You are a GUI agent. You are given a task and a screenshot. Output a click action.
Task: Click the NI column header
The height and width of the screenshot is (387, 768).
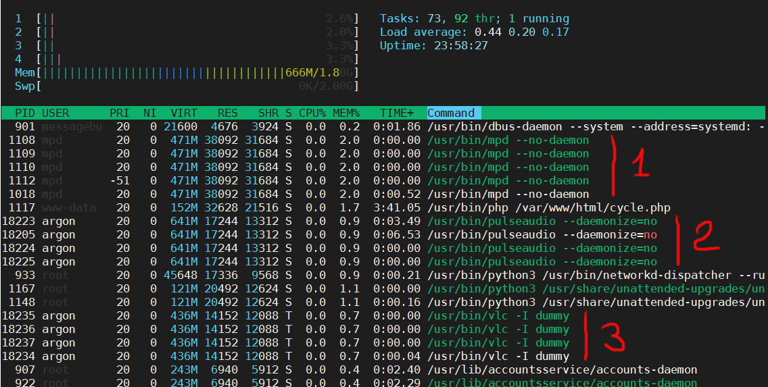[150, 113]
